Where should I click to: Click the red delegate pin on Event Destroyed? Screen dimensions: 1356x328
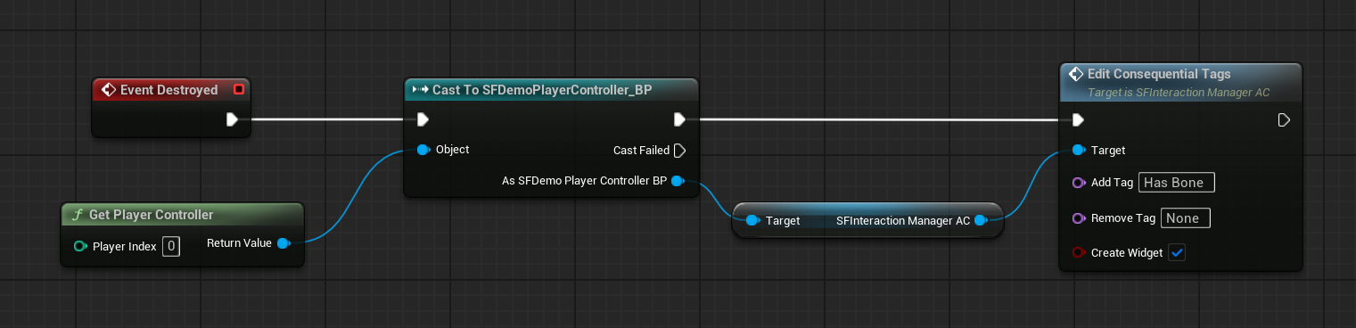coord(238,89)
